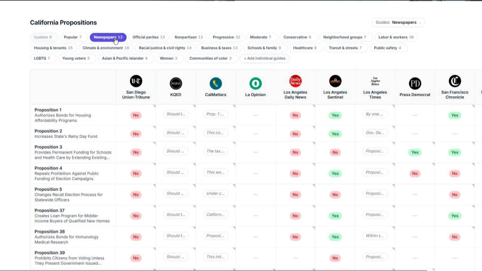Open the Proposition 1 title link
Image resolution: width=482 pixels, height=271 pixels.
coord(48,110)
